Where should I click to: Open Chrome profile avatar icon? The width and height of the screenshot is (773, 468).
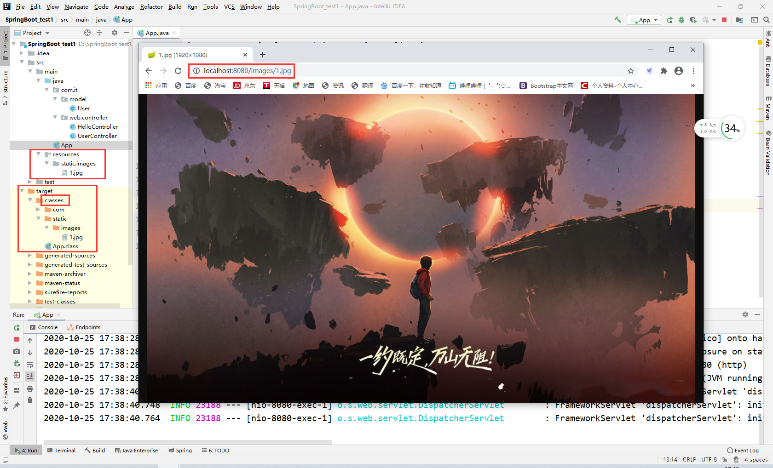[x=679, y=71]
